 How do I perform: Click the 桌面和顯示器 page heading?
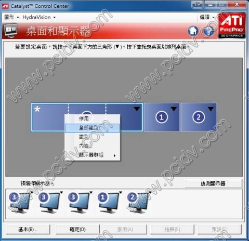pos(59,31)
